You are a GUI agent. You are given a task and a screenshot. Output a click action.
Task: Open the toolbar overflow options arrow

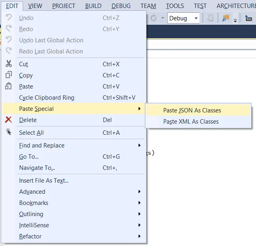(235, 21)
